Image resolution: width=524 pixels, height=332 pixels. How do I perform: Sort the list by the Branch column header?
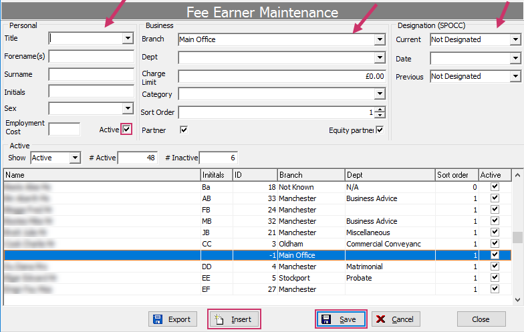(311, 175)
